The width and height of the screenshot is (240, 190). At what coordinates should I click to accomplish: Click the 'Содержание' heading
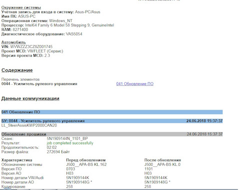tap(17, 70)
